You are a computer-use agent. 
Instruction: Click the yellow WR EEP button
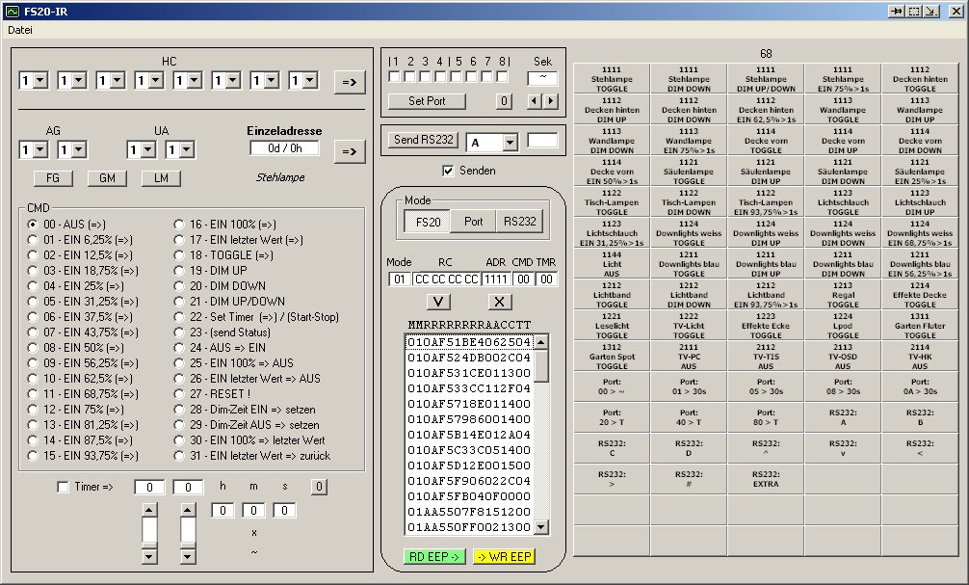pyautogui.click(x=504, y=556)
